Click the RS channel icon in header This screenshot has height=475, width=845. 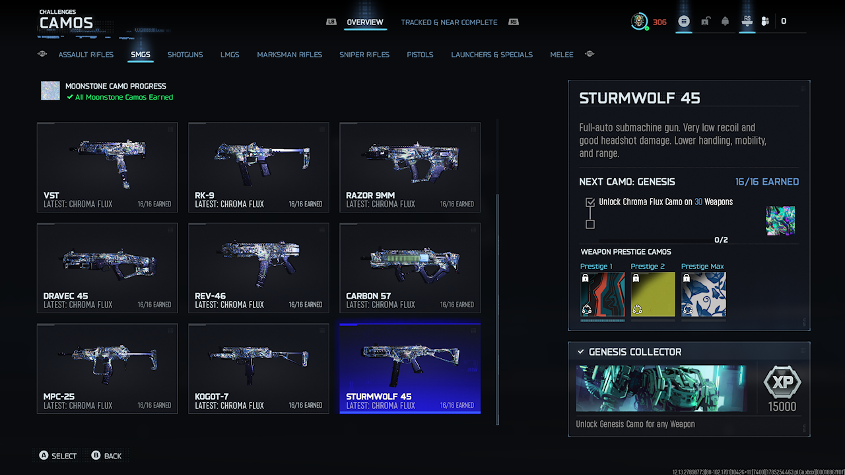[747, 21]
